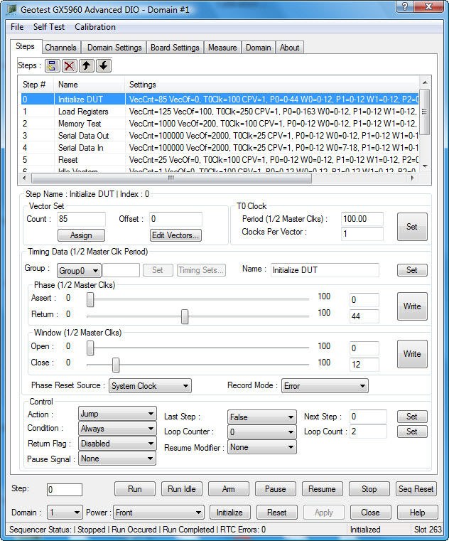
Task: Click the Vector Set Offset input field
Action: 175,219
